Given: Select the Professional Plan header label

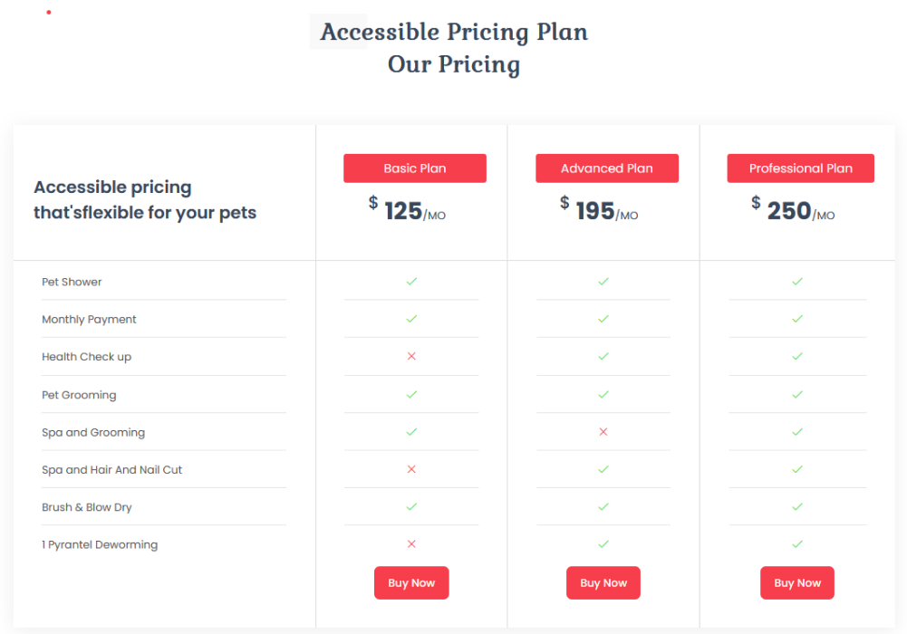Looking at the screenshot, I should (801, 168).
